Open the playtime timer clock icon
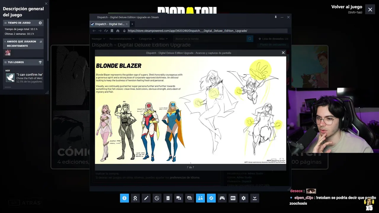 (157, 198)
